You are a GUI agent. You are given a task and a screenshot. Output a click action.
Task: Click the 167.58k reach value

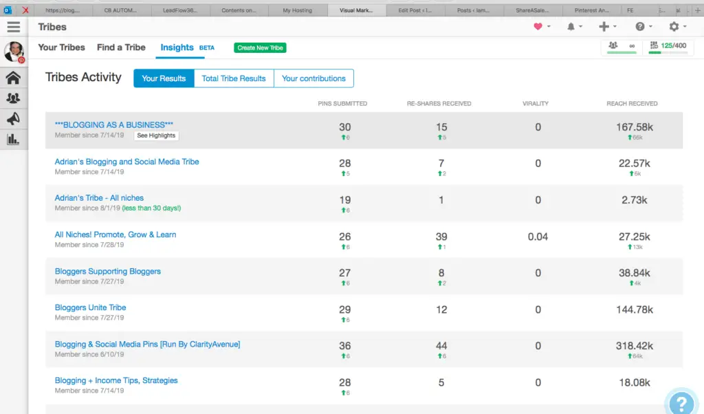(x=635, y=127)
